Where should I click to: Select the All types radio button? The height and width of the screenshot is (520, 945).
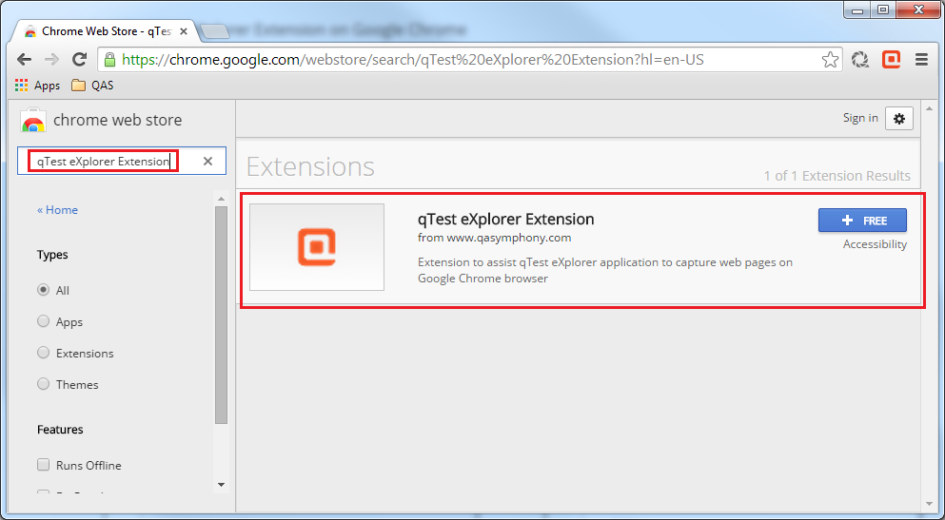(43, 290)
